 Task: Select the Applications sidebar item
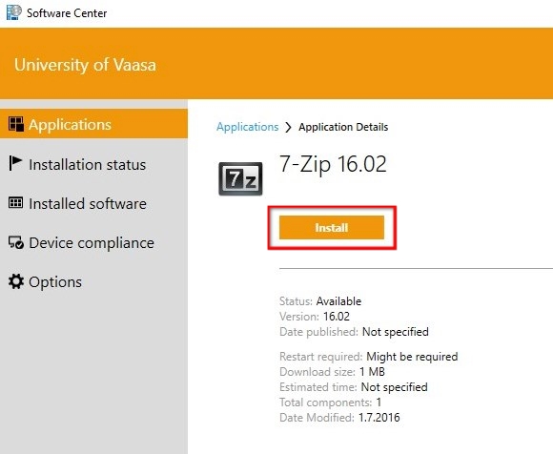click(x=93, y=124)
